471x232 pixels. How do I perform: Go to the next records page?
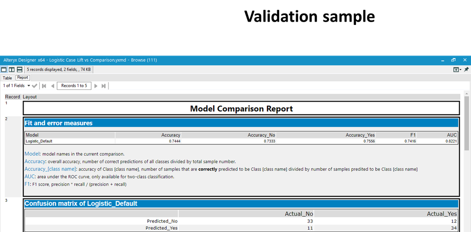coord(96,86)
